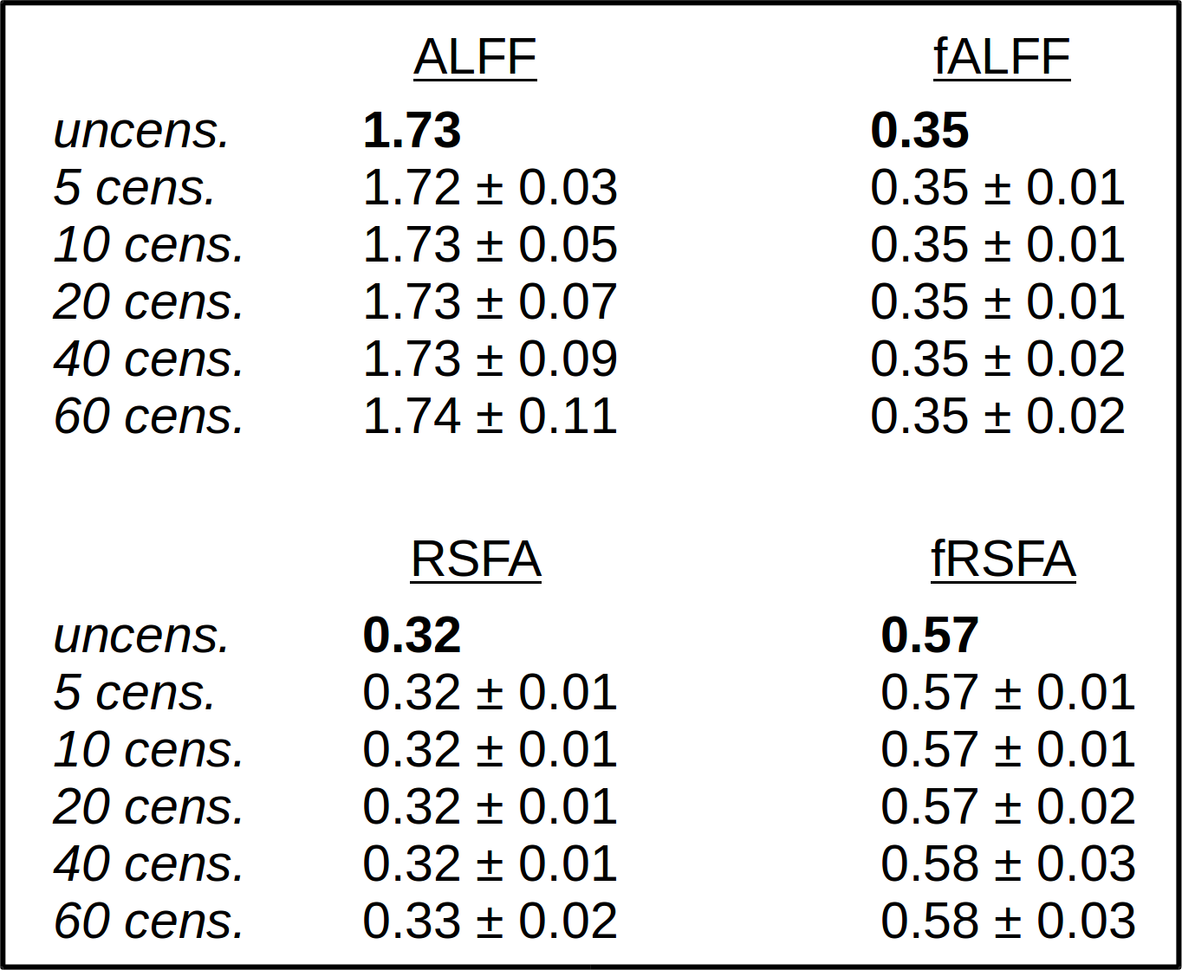
Task: Select the "60 cens." label in the RSFA table
Action: pos(149,921)
